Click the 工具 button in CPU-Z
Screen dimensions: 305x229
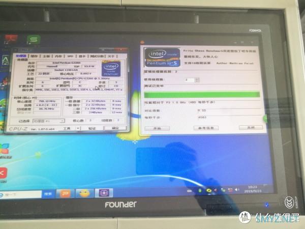(x=67, y=128)
